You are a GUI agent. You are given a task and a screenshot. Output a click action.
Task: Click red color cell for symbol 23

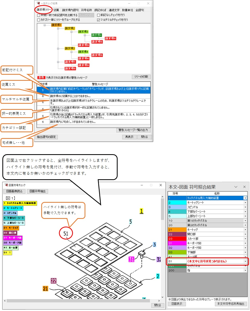[x=177, y=239]
